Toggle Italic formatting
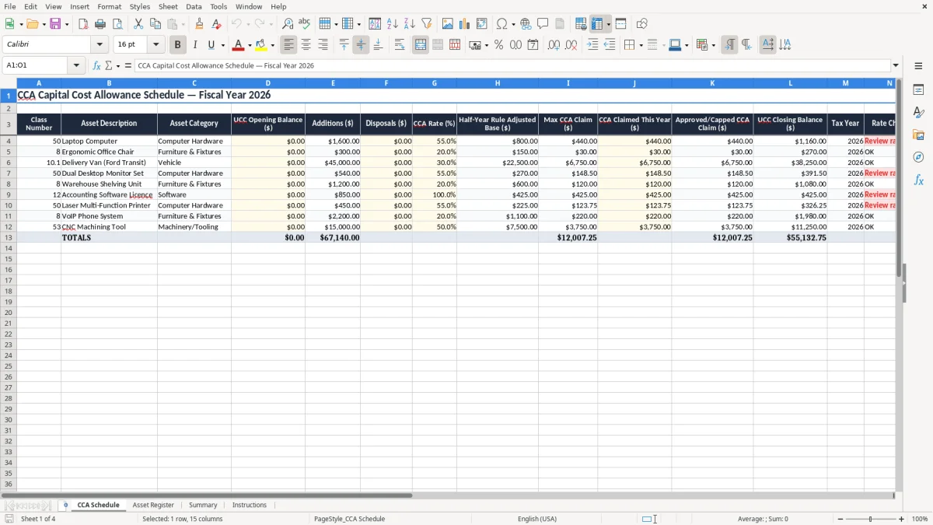Image resolution: width=933 pixels, height=525 pixels. (x=195, y=45)
